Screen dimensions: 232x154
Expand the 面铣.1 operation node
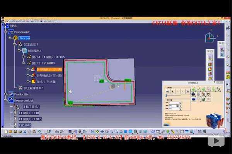28,82
